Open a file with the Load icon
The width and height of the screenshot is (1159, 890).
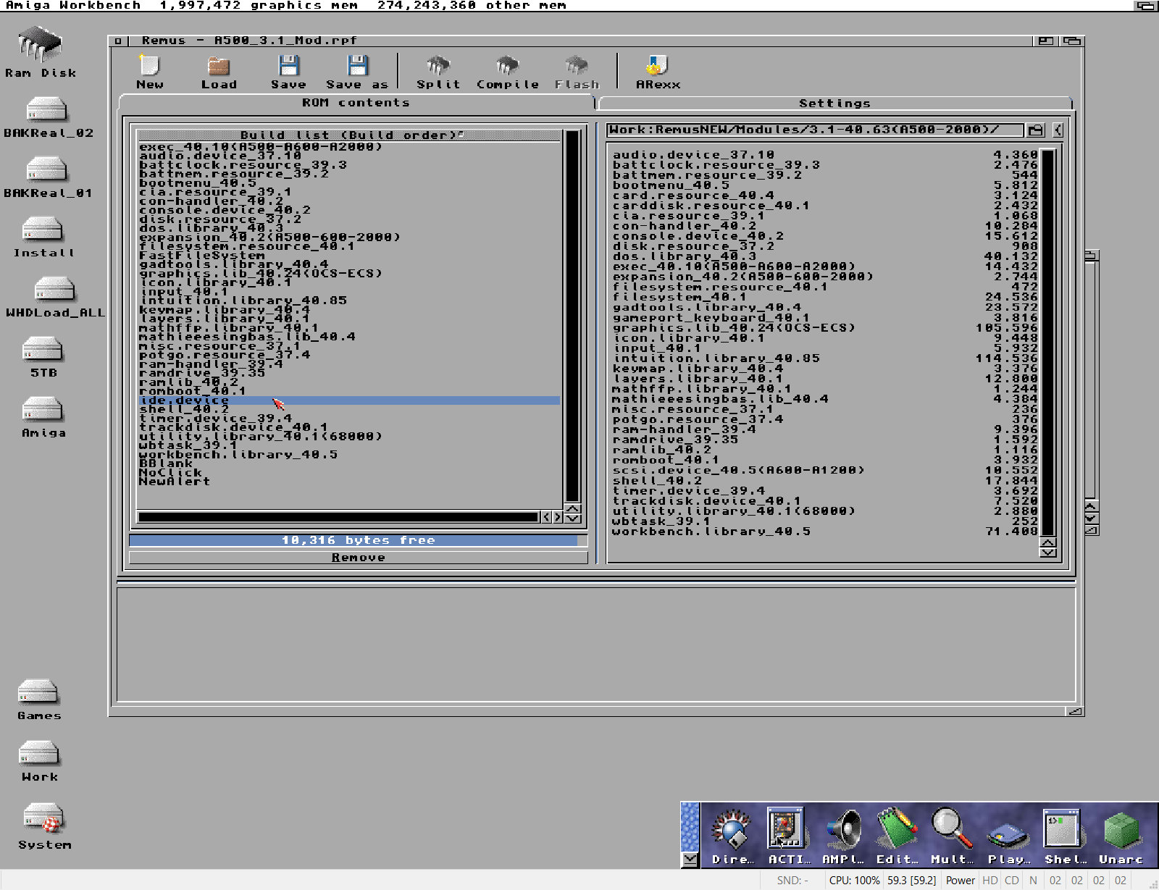(219, 72)
